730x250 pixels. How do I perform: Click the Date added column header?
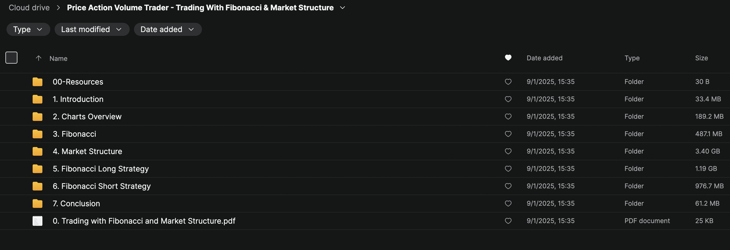pyautogui.click(x=544, y=58)
